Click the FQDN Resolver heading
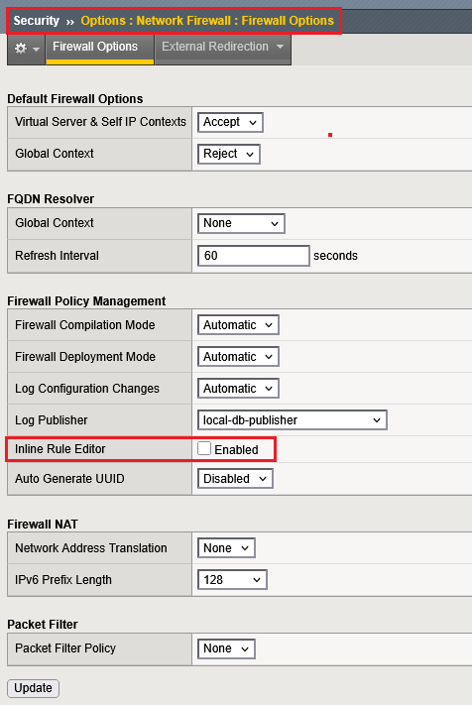This screenshot has width=472, height=705. (51, 199)
